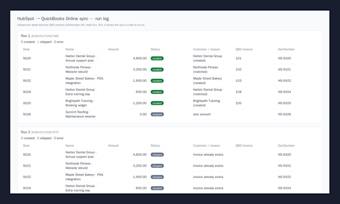The image size is (340, 204).
Task: Click the 'skipped' badge for deal 9102 in Run 2
Action: point(157,177)
